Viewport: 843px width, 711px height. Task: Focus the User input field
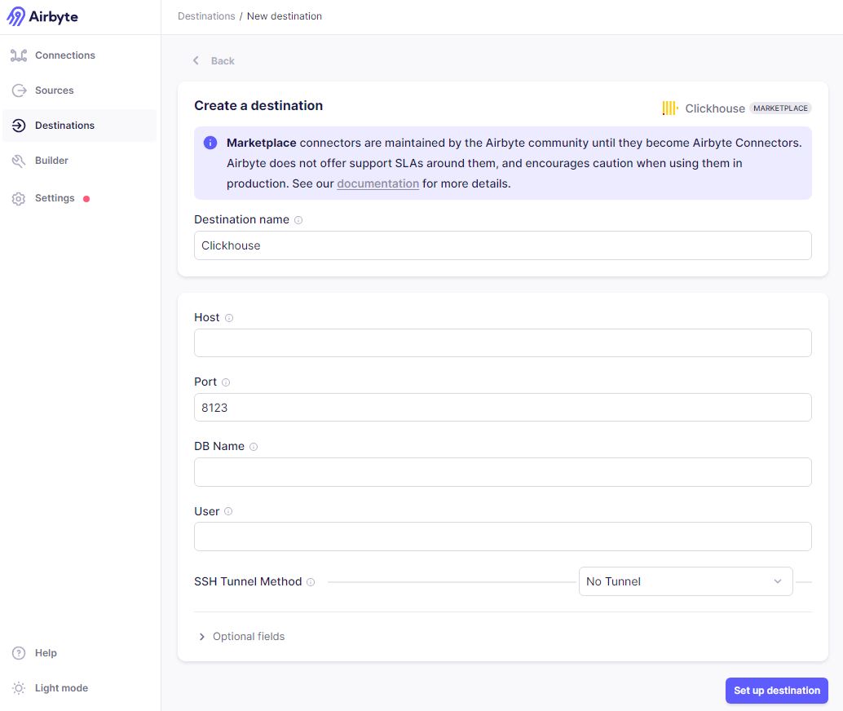[503, 537]
